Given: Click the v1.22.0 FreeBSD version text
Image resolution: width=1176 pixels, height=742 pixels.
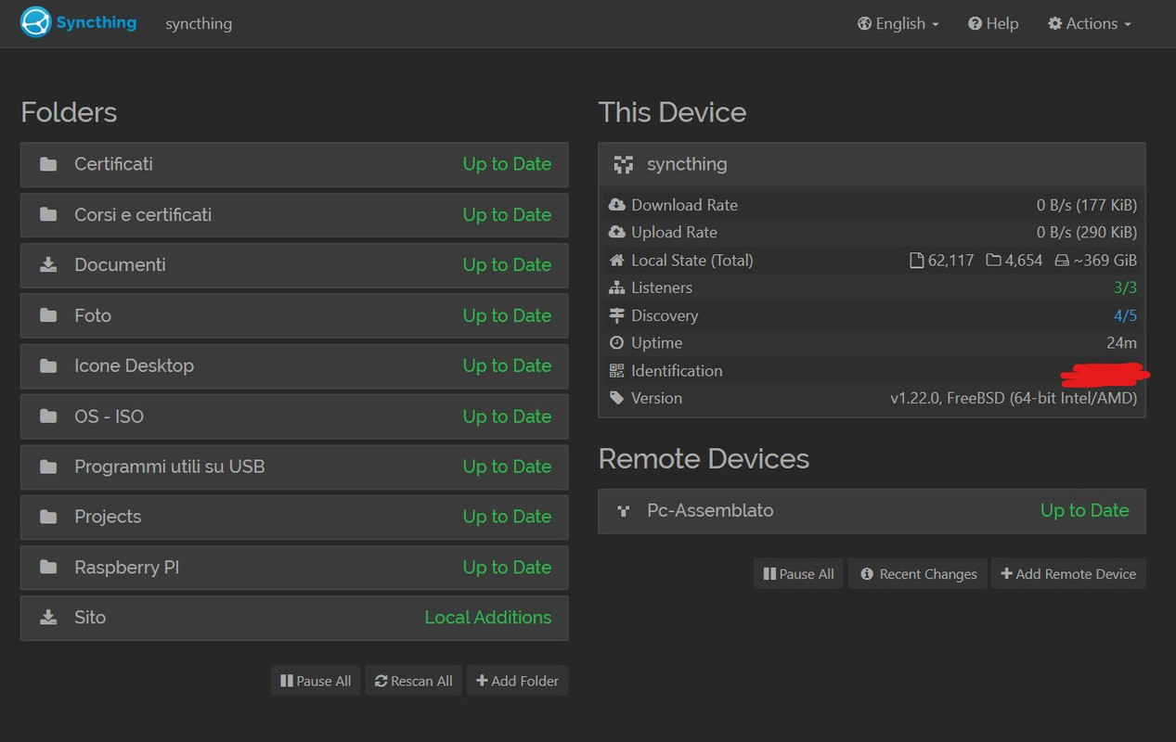Looking at the screenshot, I should tap(1014, 399).
